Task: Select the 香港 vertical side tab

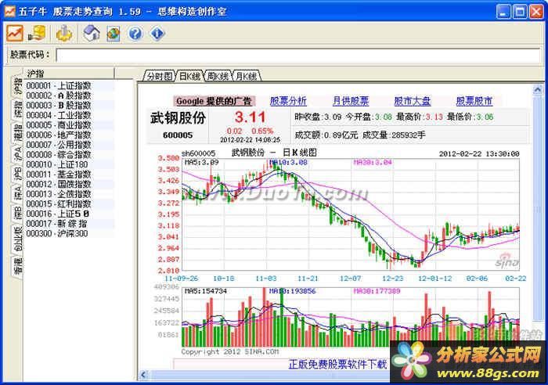Action: tap(18, 265)
